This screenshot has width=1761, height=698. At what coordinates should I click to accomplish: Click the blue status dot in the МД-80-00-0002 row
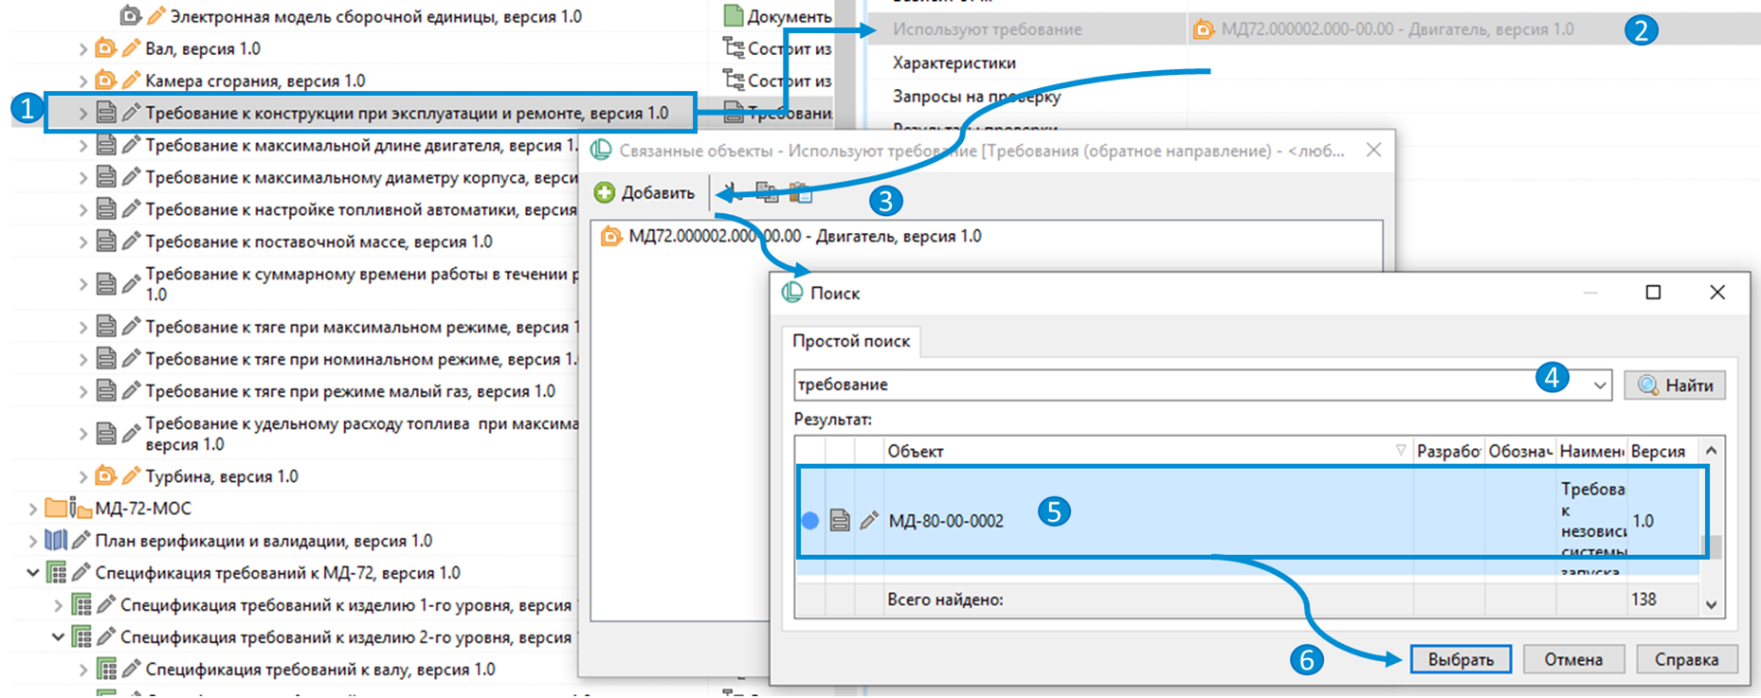coord(810,520)
